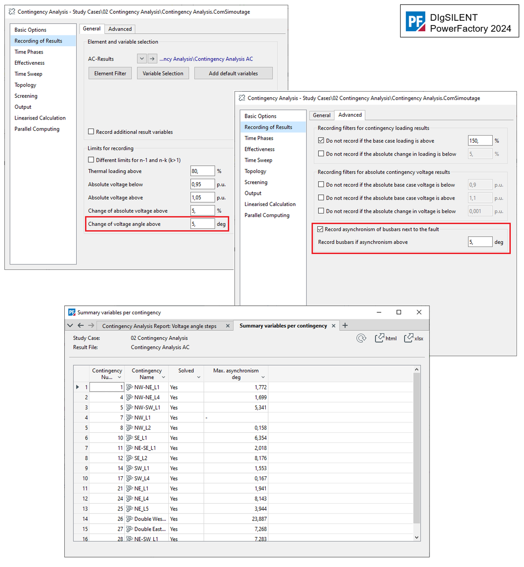Open the AC-Results dropdown arrow
This screenshot has height=567, width=524.
point(142,59)
